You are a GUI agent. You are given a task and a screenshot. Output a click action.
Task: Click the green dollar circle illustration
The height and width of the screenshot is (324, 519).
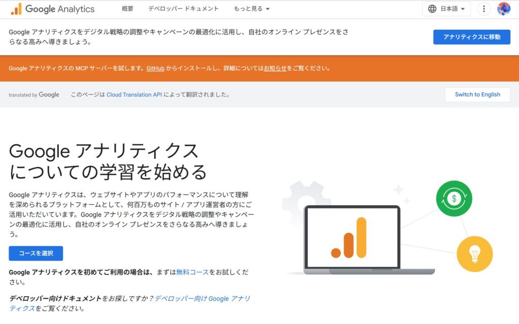point(454,199)
